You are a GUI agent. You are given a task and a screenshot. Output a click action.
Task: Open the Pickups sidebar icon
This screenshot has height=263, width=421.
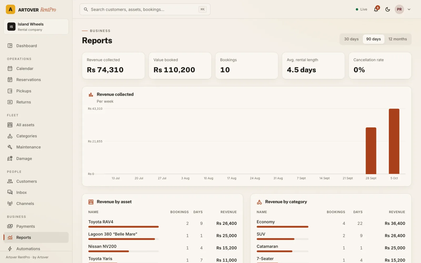point(10,91)
